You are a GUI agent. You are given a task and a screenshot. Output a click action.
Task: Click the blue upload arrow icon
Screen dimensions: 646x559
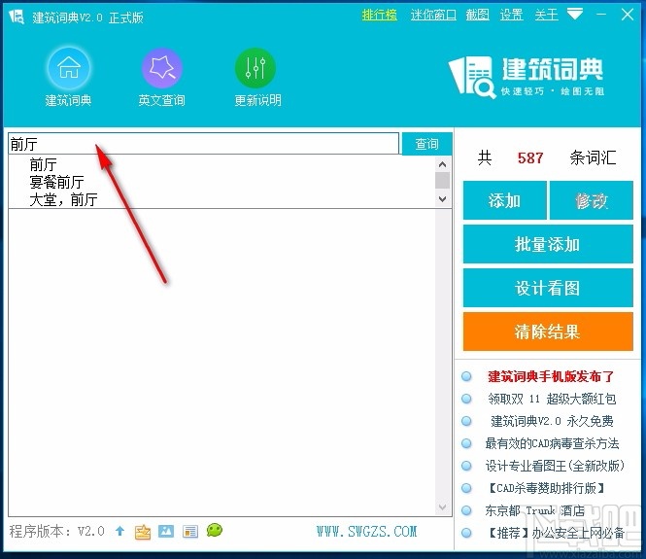click(119, 531)
